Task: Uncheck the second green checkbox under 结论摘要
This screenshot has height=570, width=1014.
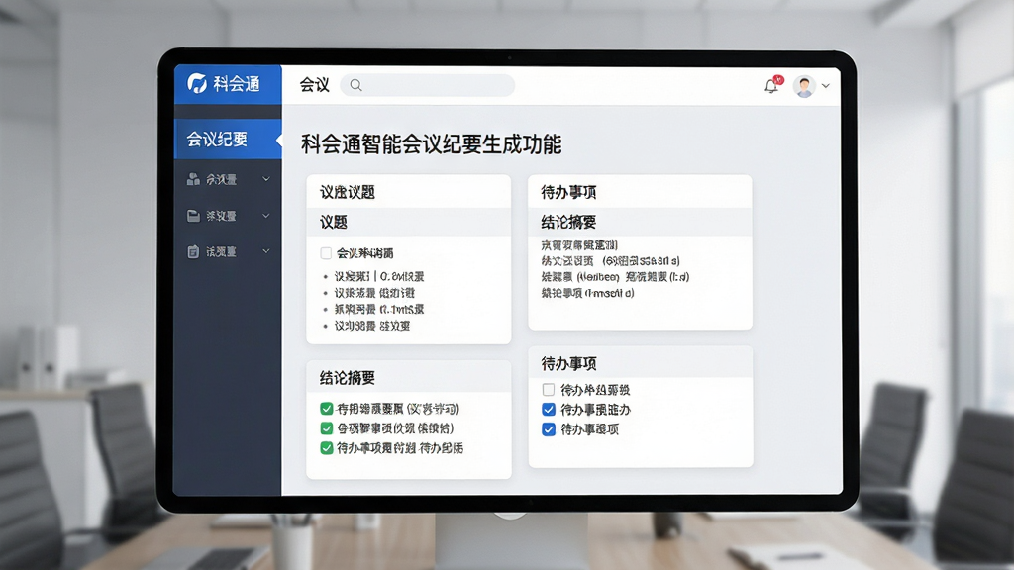Action: tap(327, 427)
